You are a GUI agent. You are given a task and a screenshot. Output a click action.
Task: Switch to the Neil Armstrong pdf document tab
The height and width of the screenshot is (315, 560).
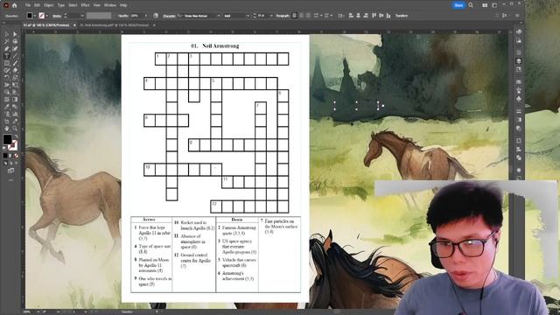click(x=115, y=25)
